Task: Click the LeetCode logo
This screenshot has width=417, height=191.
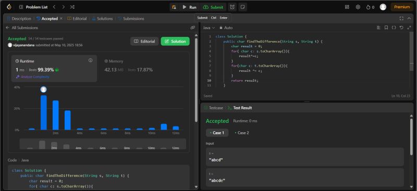Action: pyautogui.click(x=9, y=7)
